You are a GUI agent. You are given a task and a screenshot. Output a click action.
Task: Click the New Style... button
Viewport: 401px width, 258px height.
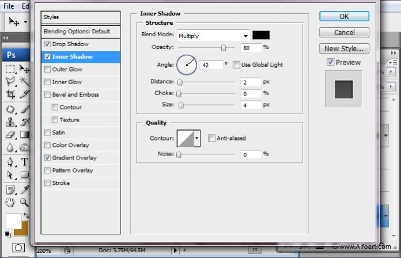344,48
